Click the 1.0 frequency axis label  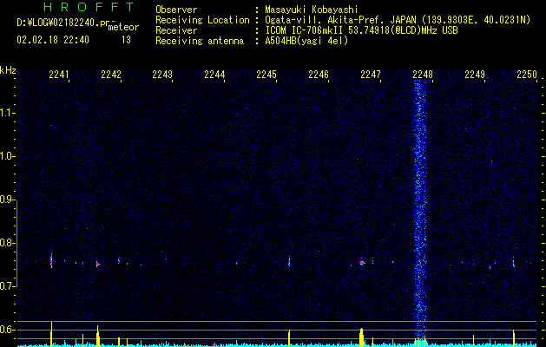[x=7, y=156]
